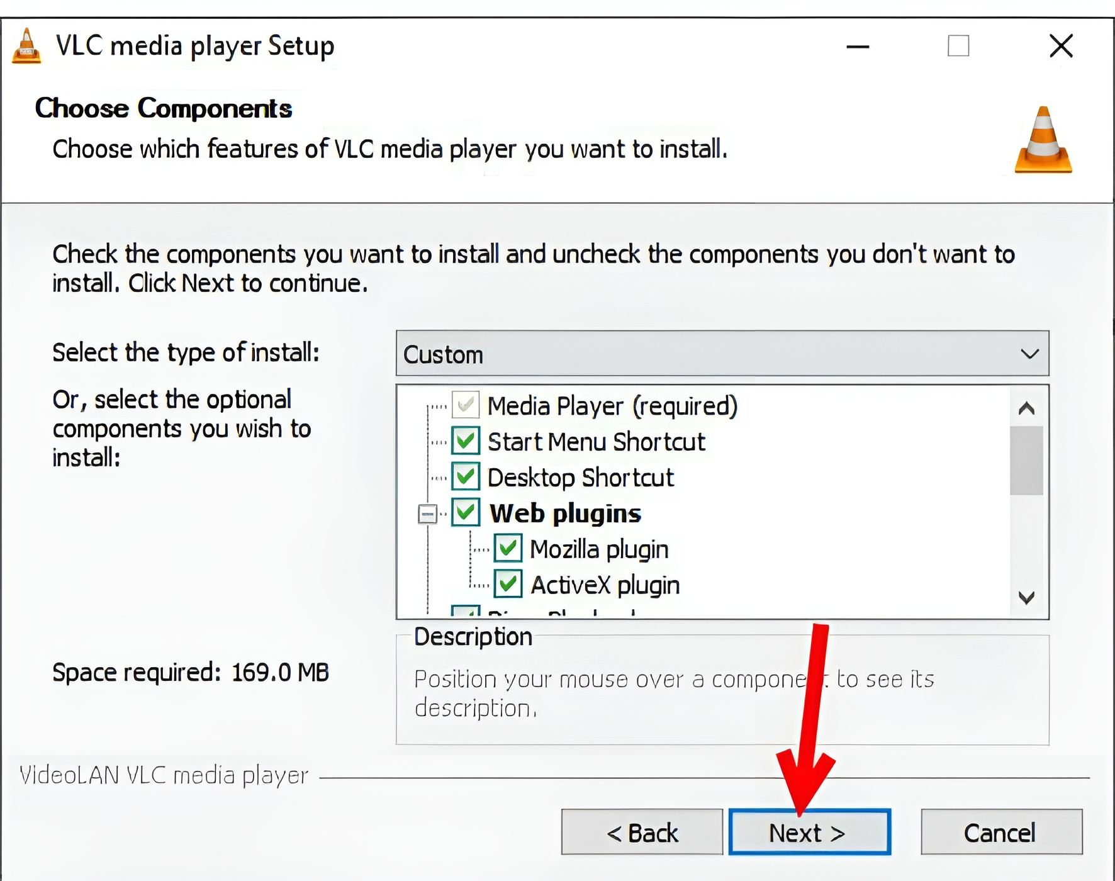
Task: Click the Next > button
Action: point(809,833)
